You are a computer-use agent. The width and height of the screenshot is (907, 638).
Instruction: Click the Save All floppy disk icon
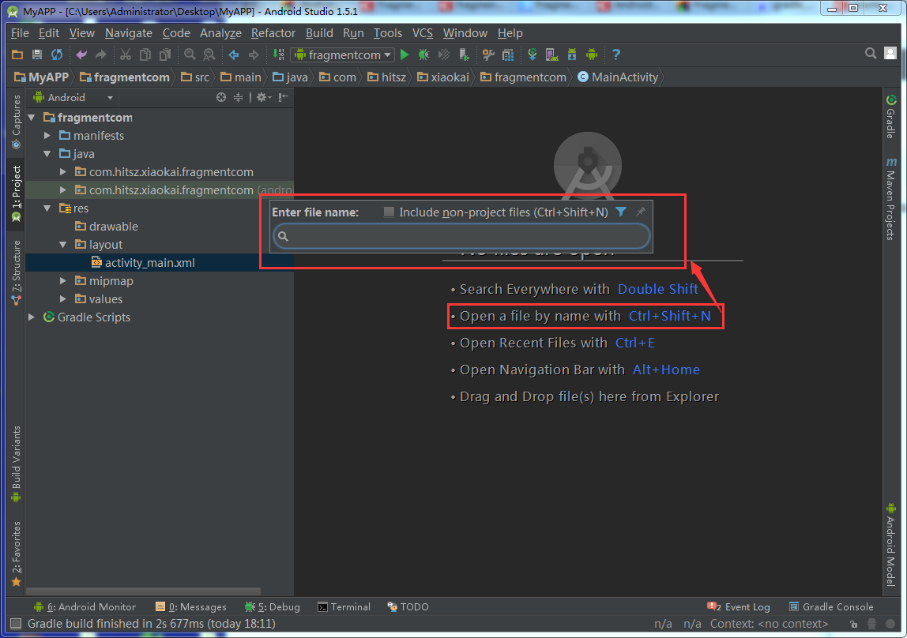(37, 54)
